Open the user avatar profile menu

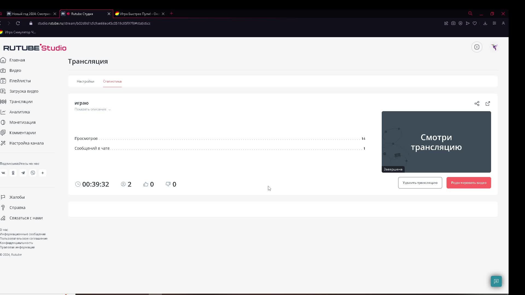click(494, 47)
